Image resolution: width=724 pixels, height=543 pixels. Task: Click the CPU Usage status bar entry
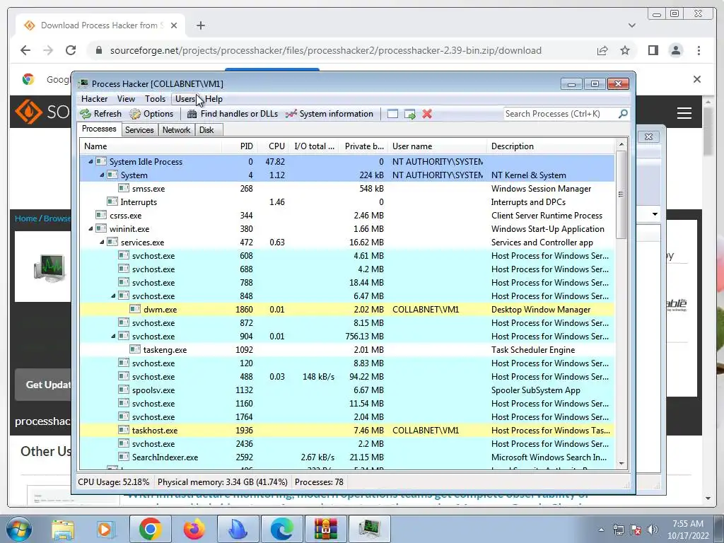(114, 482)
